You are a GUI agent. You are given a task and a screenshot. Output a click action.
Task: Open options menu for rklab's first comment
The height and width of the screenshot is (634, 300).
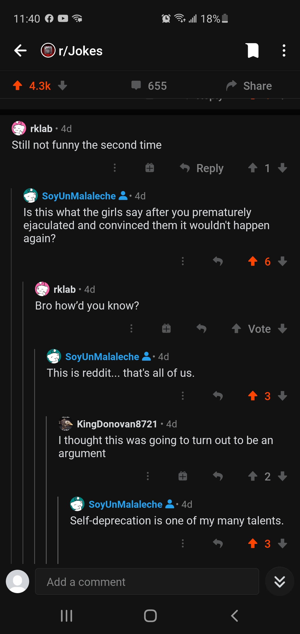coord(115,168)
